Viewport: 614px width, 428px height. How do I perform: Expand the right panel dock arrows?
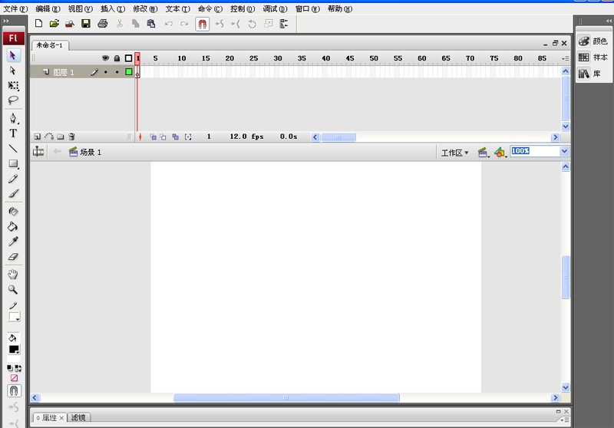[609, 21]
